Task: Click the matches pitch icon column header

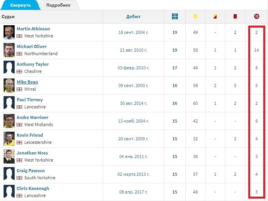Action: click(x=175, y=17)
